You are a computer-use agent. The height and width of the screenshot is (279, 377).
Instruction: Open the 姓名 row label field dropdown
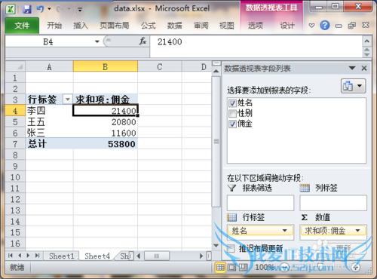click(x=284, y=231)
